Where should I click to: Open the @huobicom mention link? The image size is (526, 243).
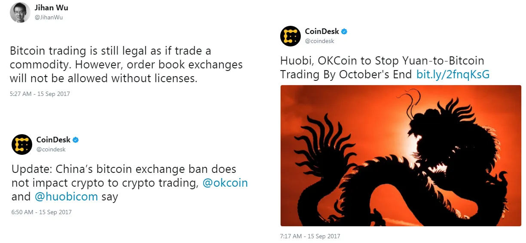coord(67,197)
